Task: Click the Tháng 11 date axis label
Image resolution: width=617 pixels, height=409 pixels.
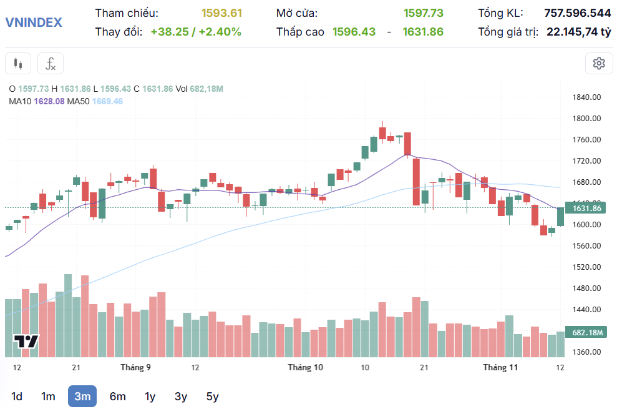Action: [x=500, y=368]
